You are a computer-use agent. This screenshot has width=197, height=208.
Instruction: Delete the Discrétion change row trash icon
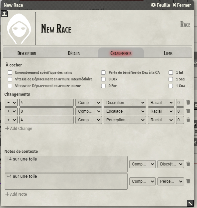click(188, 103)
